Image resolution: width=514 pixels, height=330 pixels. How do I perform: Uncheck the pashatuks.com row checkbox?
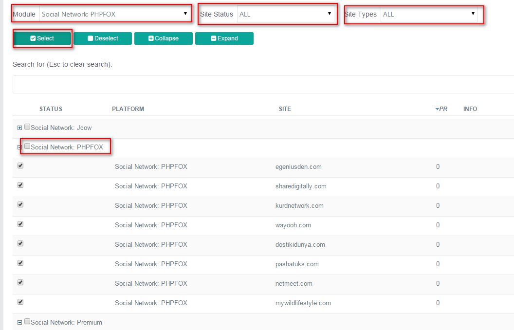coord(20,263)
